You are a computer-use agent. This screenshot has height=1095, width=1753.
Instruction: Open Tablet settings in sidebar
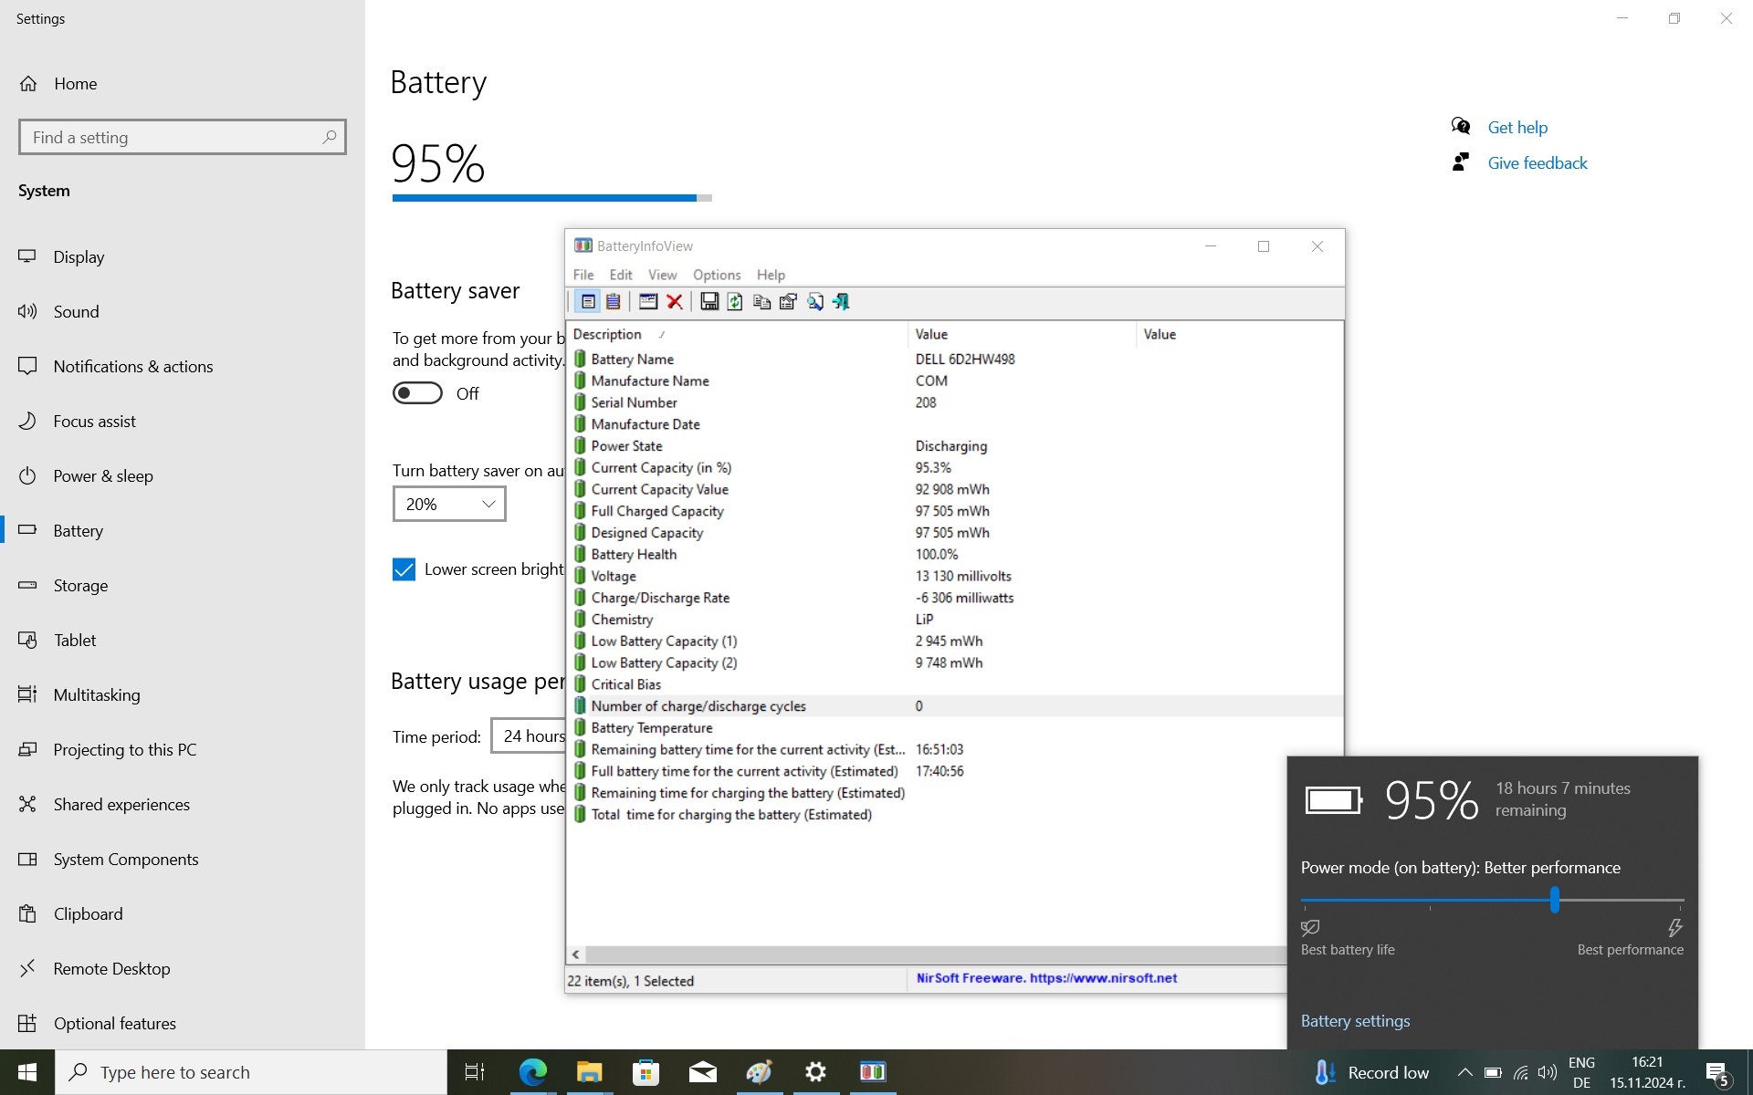[x=183, y=641]
